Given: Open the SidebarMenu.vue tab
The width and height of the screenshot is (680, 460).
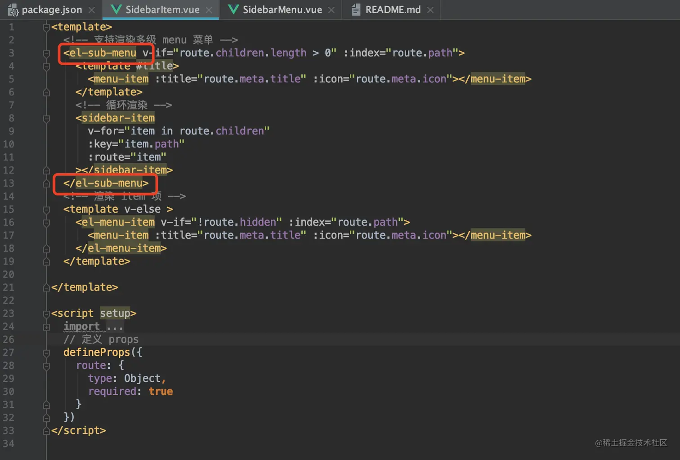Looking at the screenshot, I should pos(282,9).
